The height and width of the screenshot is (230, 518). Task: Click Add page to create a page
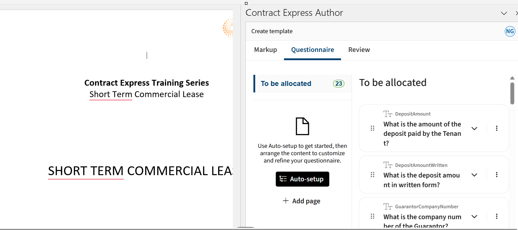(x=302, y=201)
